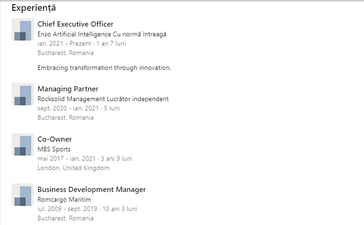The height and width of the screenshot is (225, 364).
Task: Click the Experiență section heading
Action: [x=34, y=8]
